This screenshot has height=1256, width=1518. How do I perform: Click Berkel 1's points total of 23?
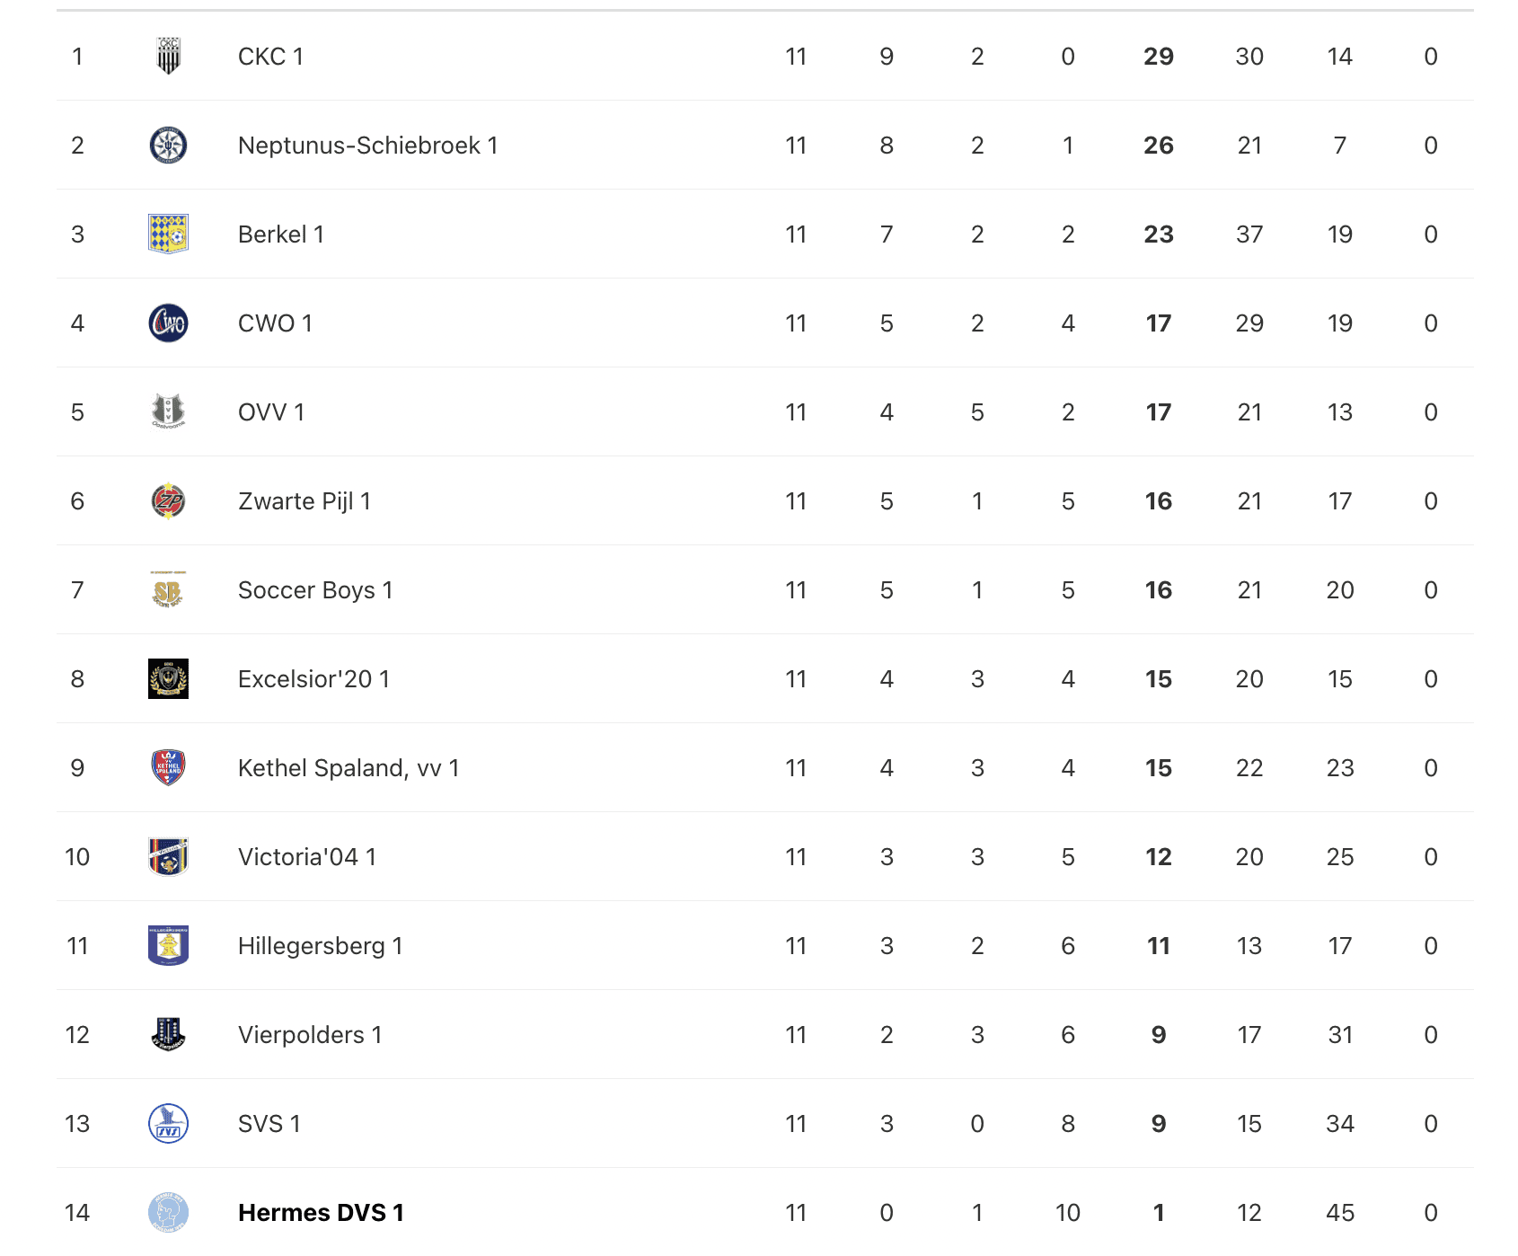pyautogui.click(x=1158, y=234)
